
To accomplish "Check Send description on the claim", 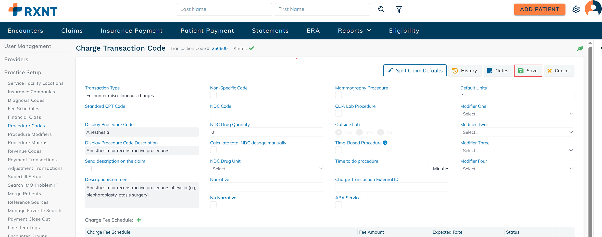I will 88,168.
